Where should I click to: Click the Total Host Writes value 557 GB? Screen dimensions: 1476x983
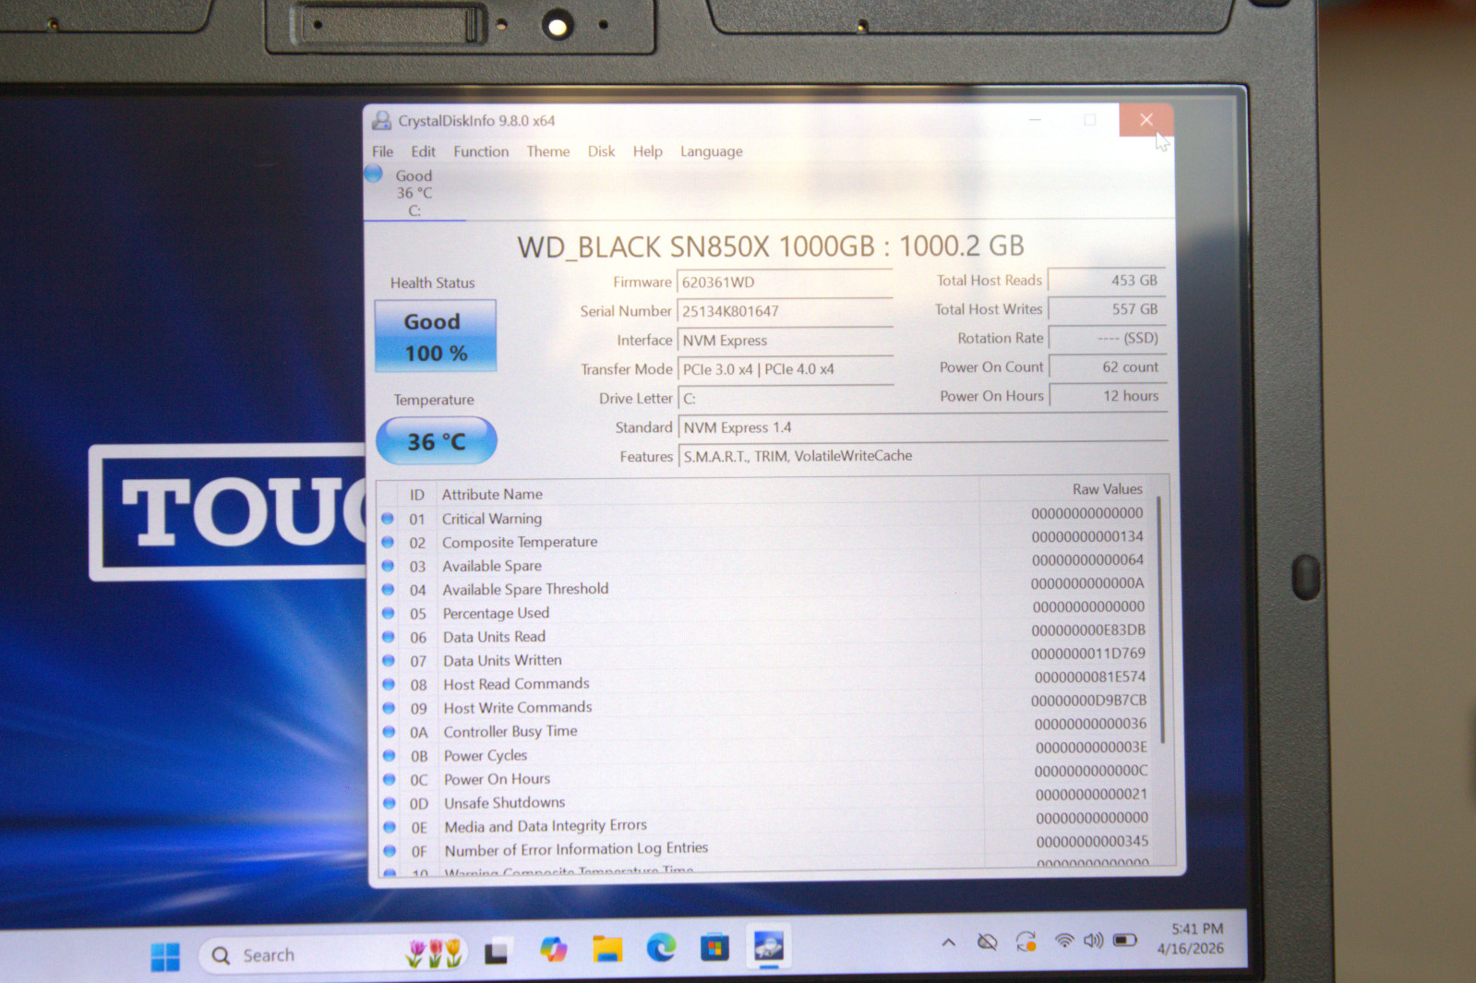pos(1107,309)
